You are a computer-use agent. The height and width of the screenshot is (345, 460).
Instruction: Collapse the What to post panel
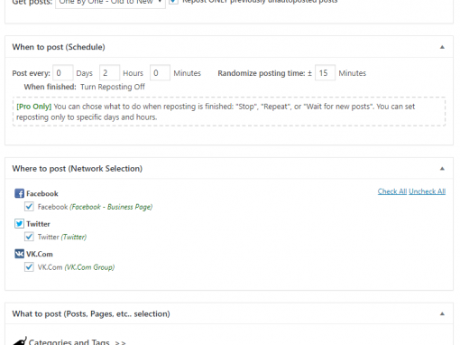(x=442, y=313)
